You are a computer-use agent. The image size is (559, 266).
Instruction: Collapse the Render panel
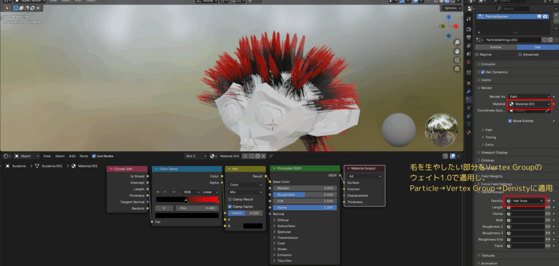tap(486, 88)
